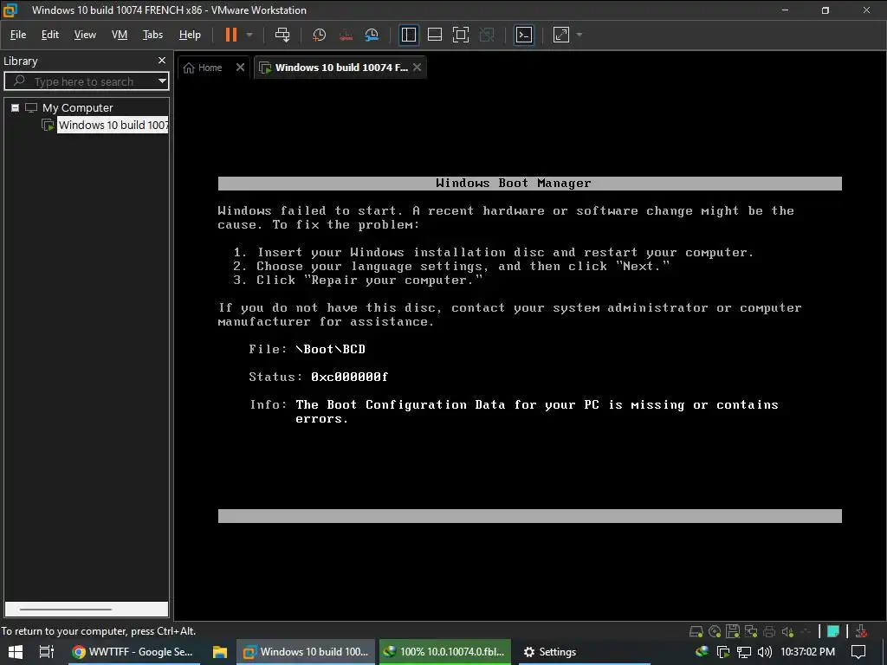Click the Internet Download Manager tray icon

702,652
